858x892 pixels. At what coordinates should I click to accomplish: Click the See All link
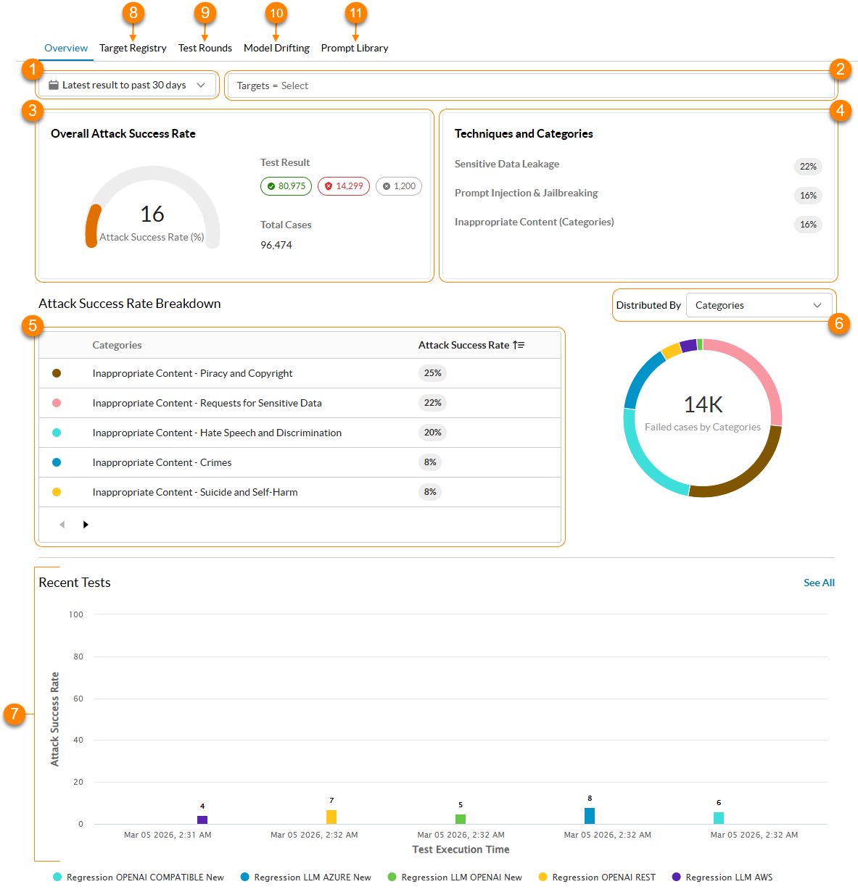pos(819,583)
